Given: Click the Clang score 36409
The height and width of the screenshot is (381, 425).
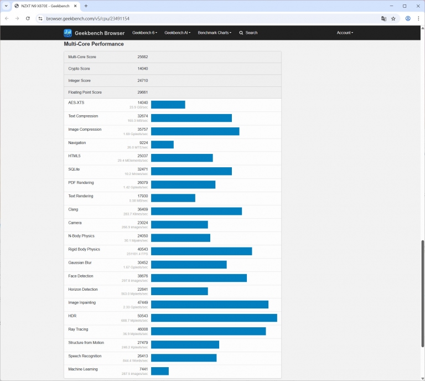Looking at the screenshot, I should (x=143, y=209).
